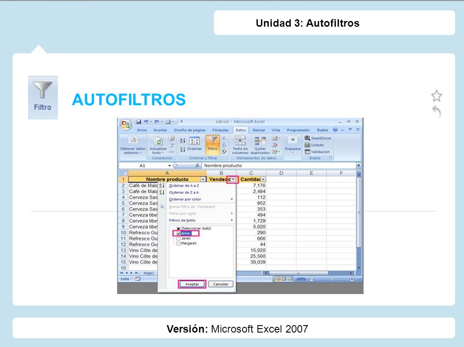Open the Revisar ribbon tab
464x347 pixels.
tap(259, 130)
